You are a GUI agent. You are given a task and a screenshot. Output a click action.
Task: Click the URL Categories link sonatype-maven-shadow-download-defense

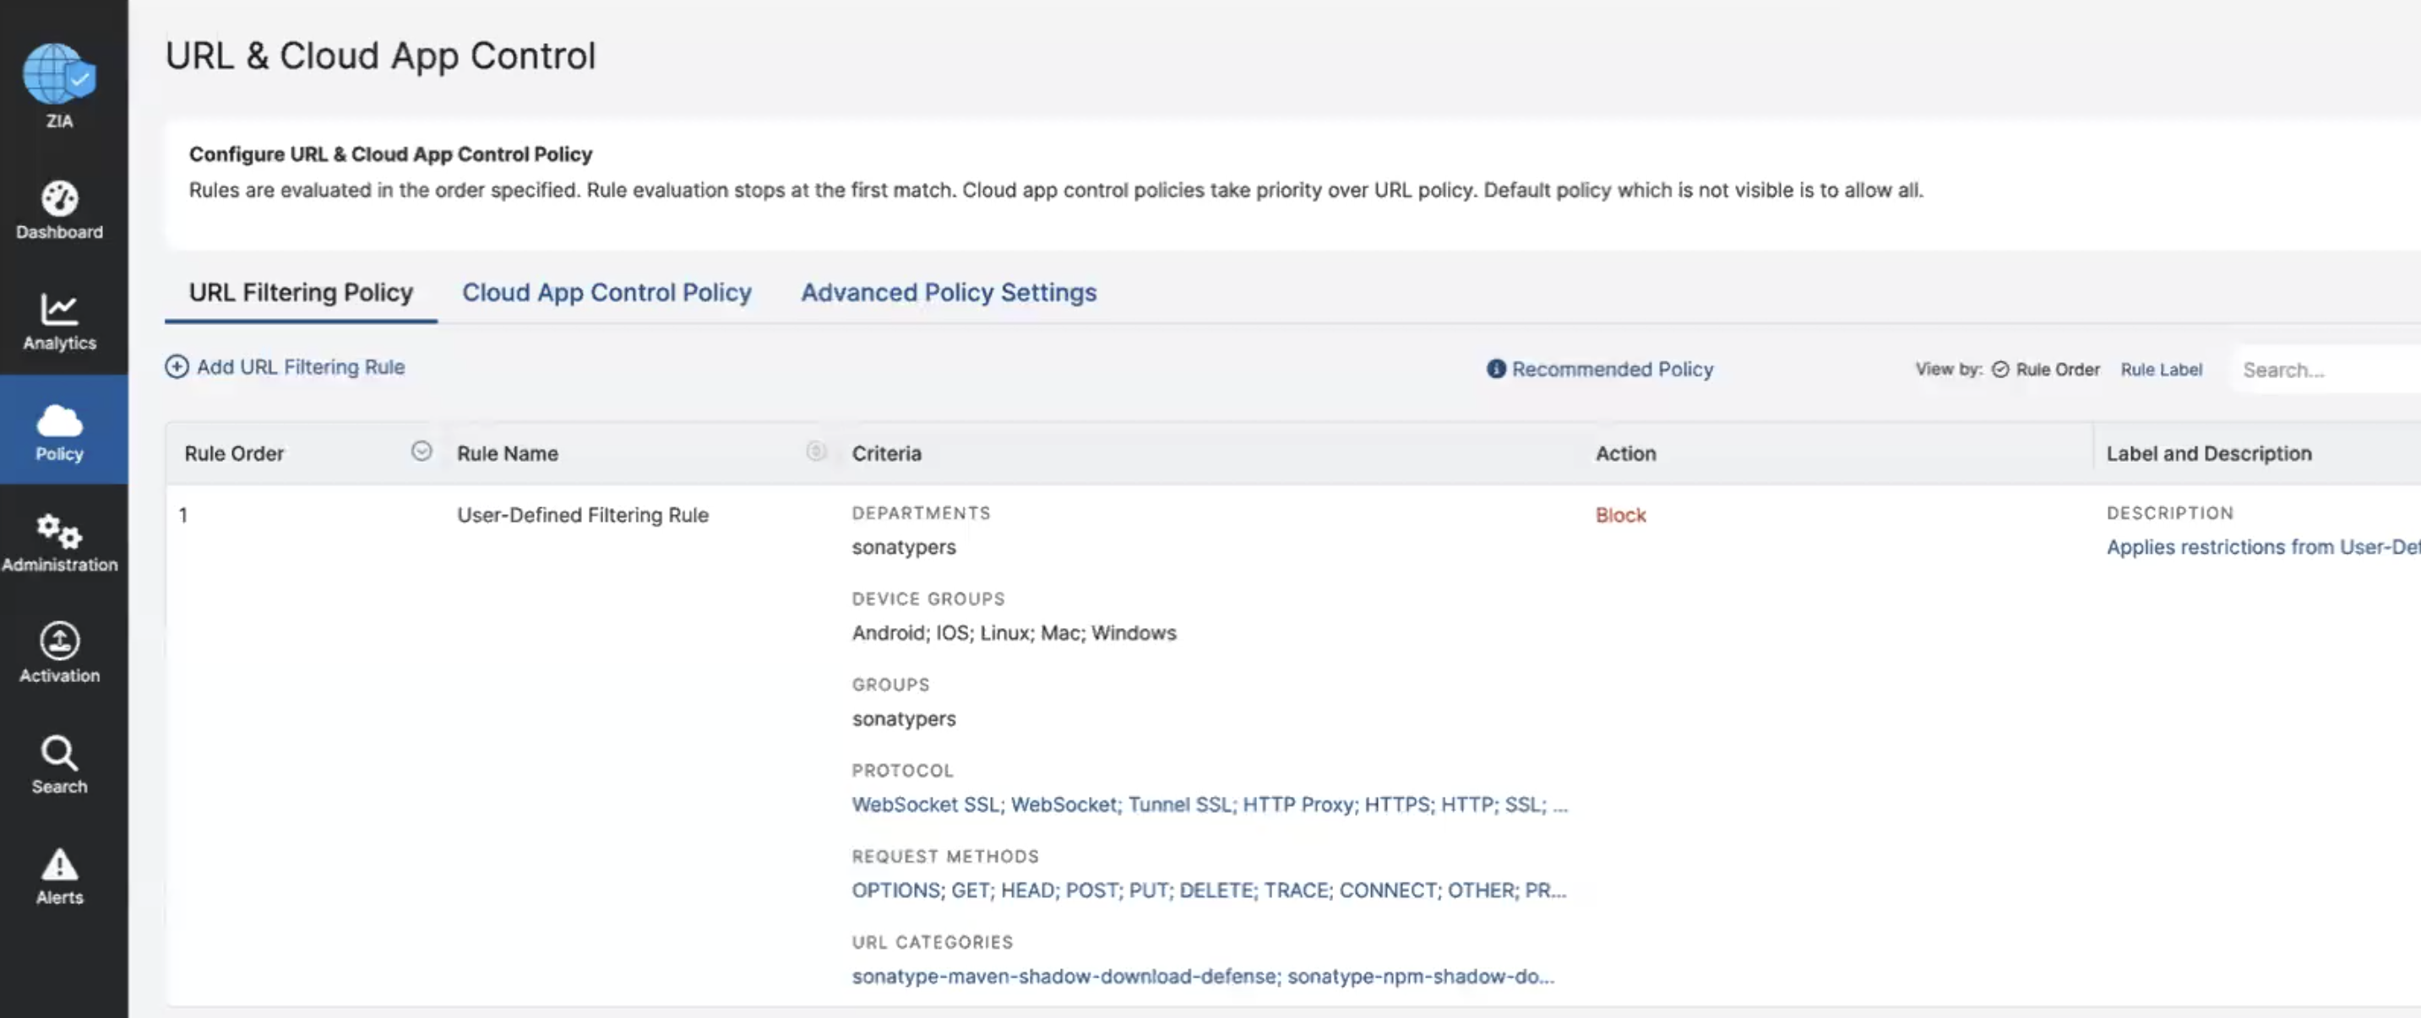click(x=1065, y=977)
